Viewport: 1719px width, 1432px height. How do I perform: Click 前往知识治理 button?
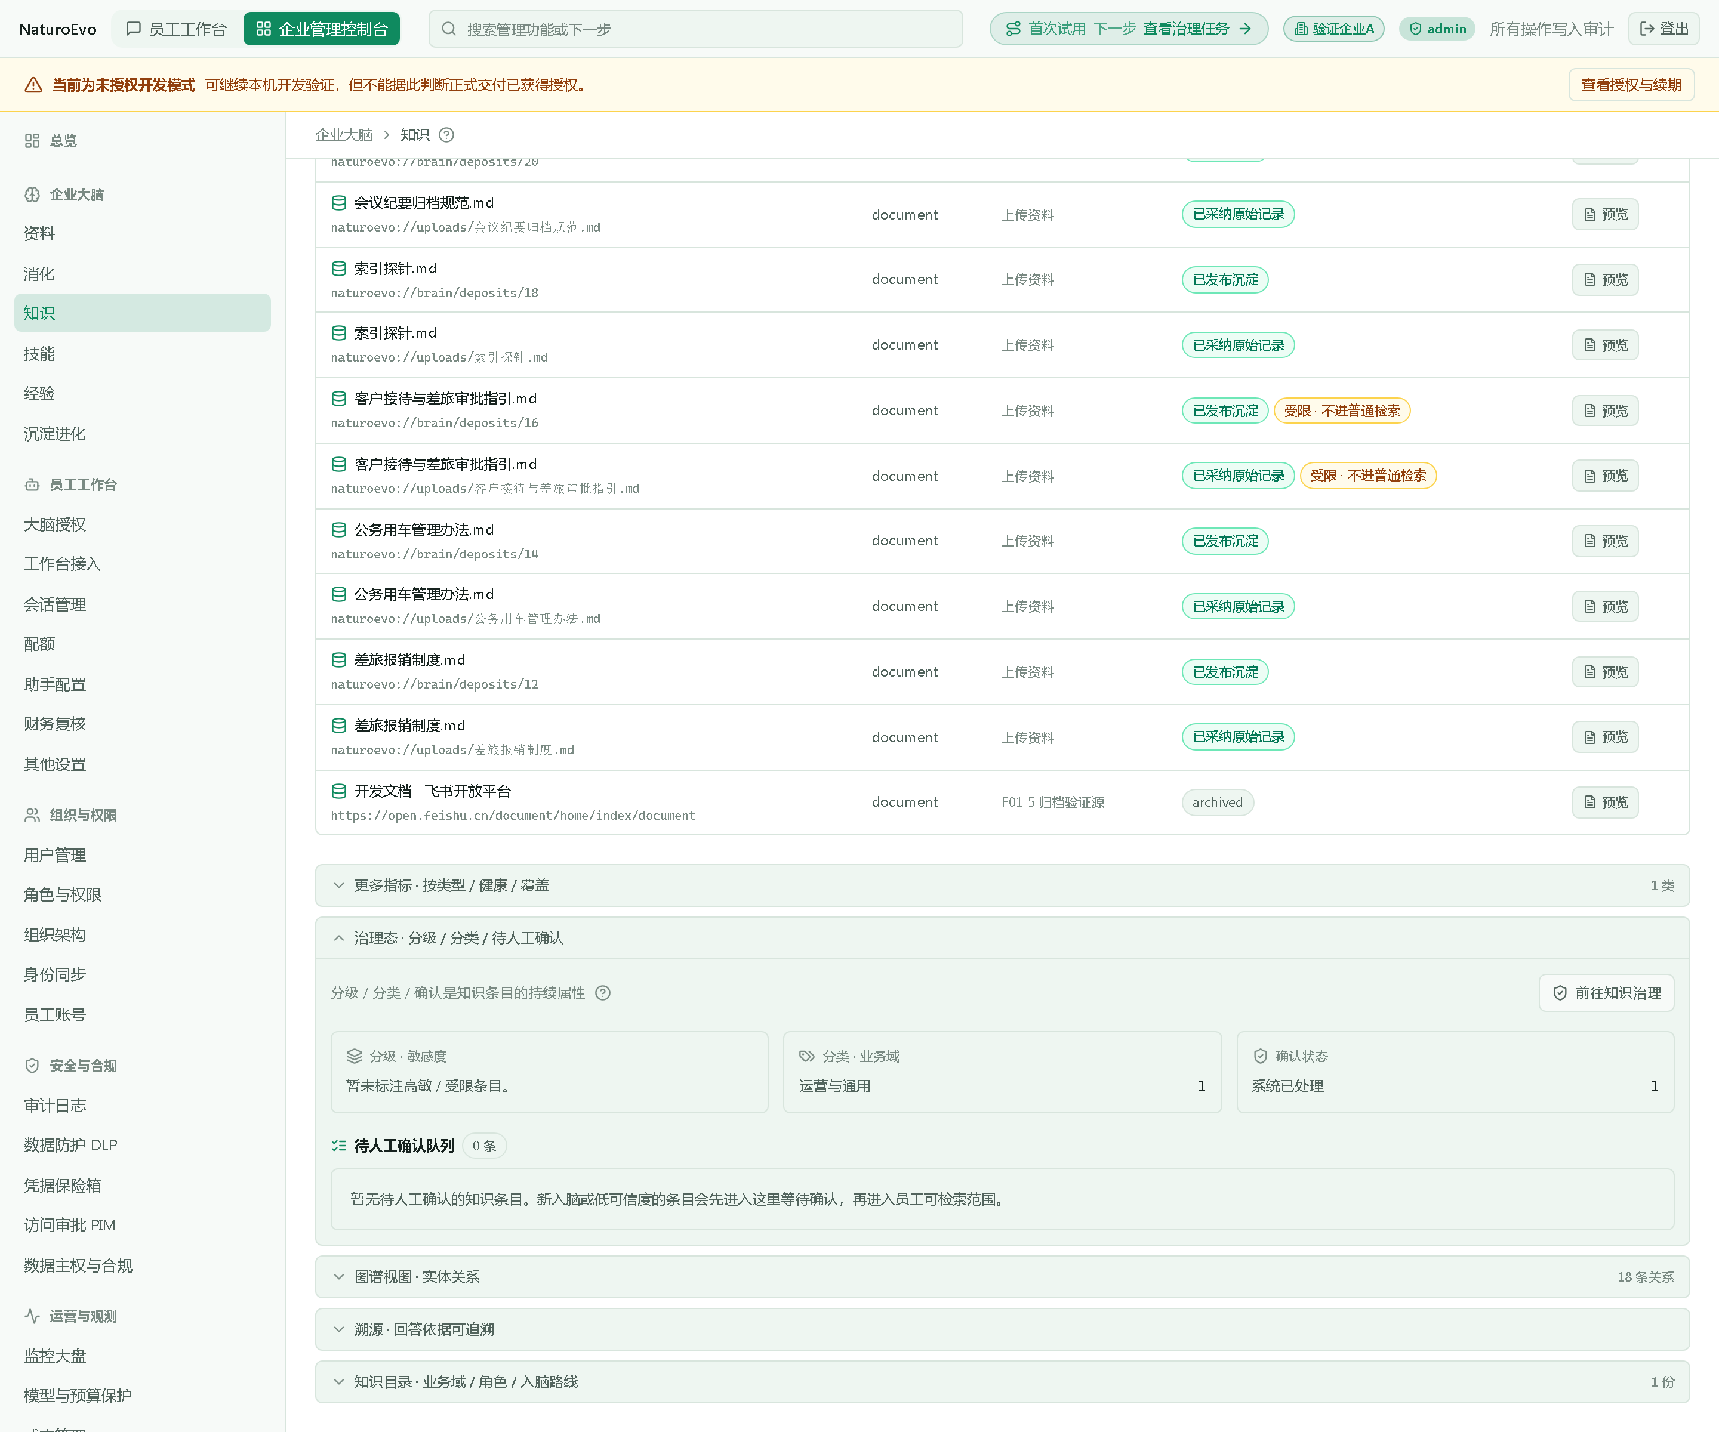[x=1606, y=993]
